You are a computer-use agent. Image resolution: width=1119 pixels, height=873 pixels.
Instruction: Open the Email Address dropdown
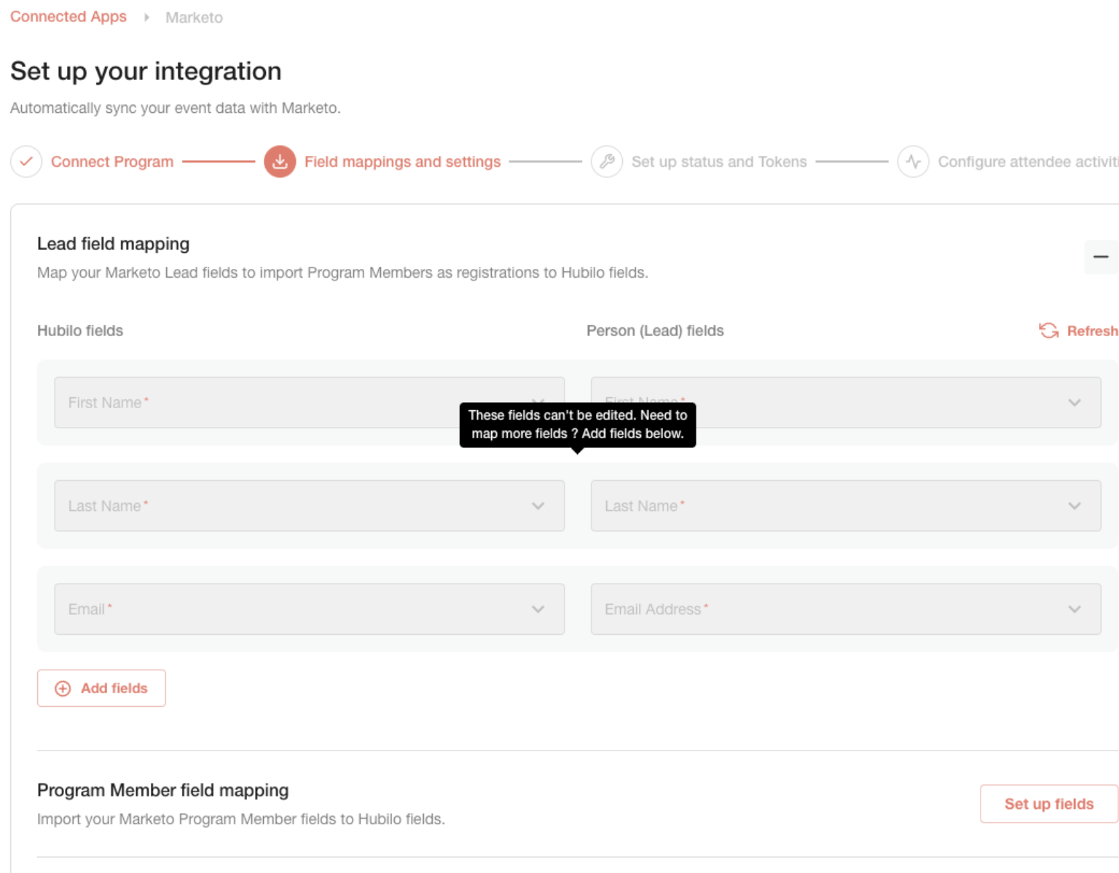[x=846, y=609]
